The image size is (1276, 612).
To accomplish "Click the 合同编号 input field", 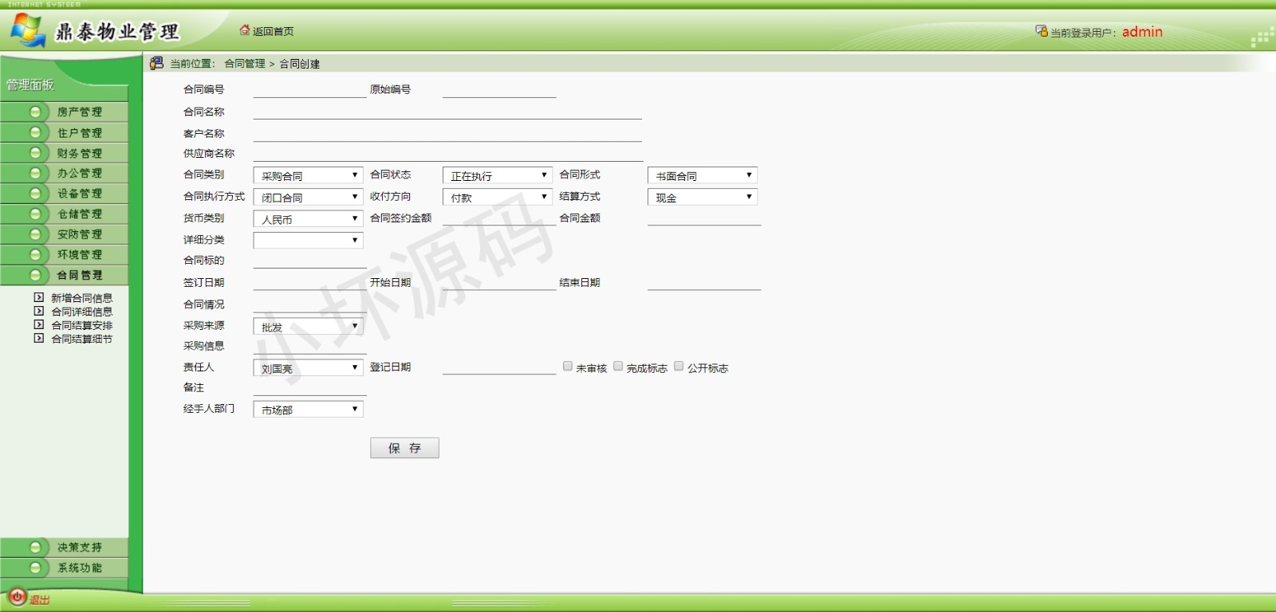I will pos(309,90).
